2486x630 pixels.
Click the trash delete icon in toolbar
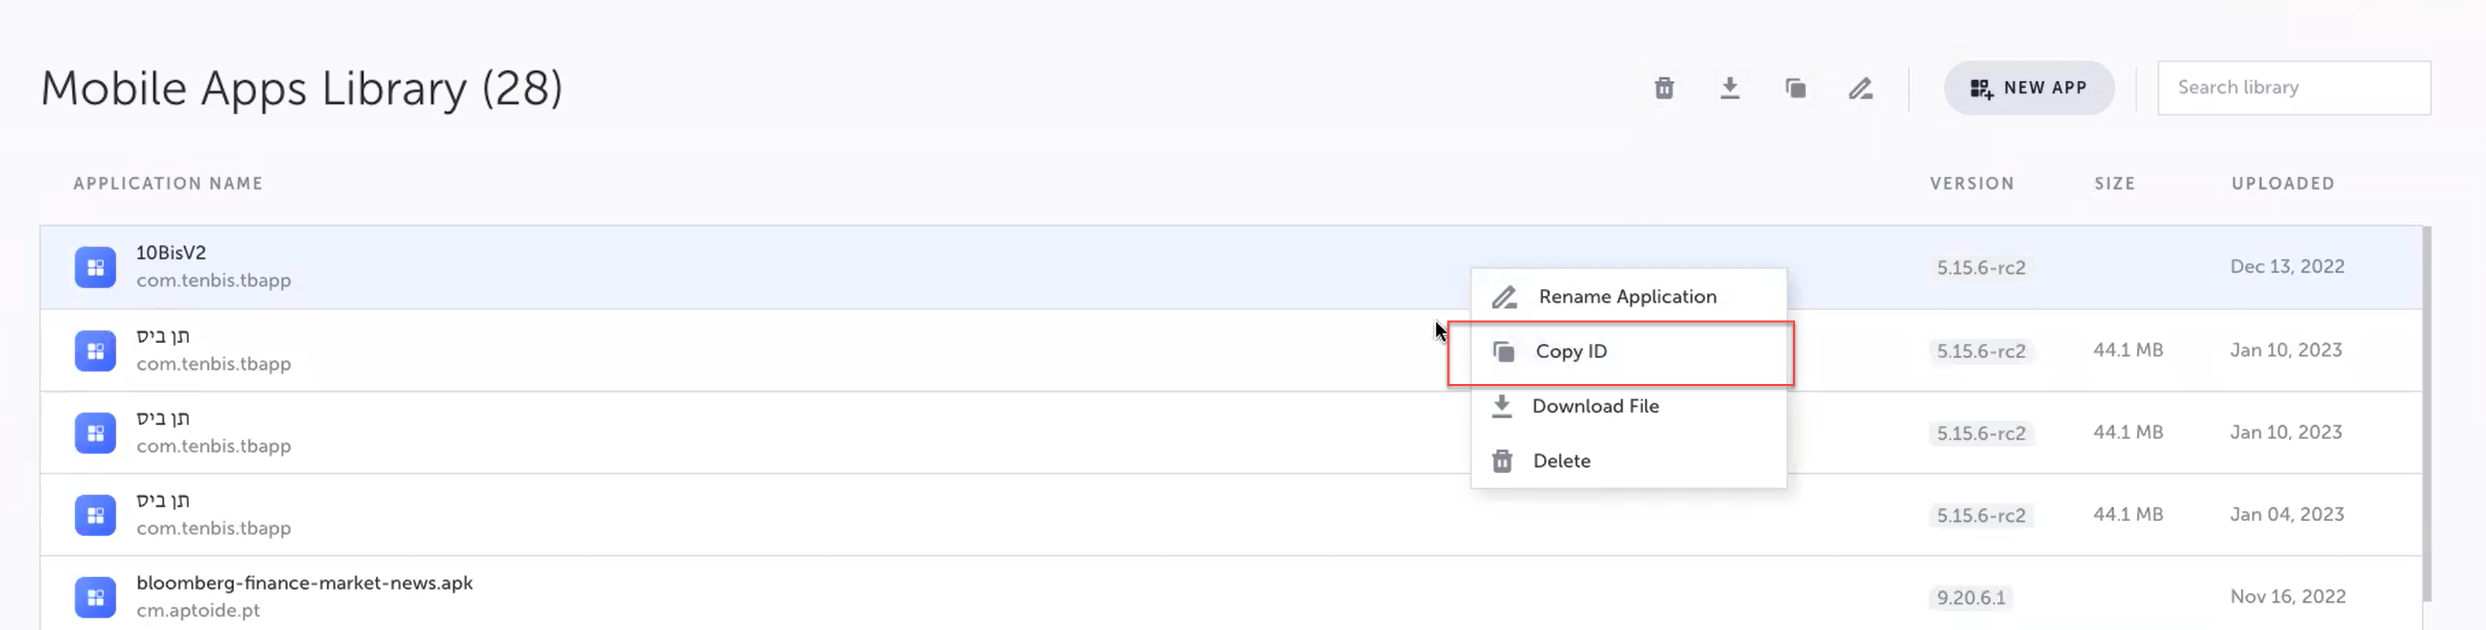pos(1664,89)
